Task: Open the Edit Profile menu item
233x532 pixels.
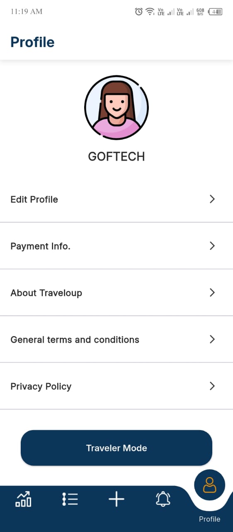Action: 116,199
